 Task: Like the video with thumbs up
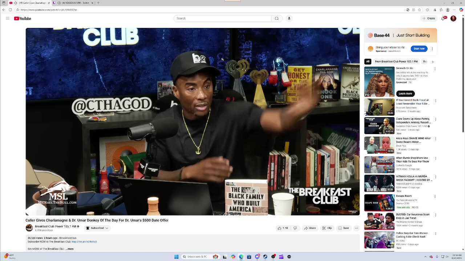coord(283,228)
